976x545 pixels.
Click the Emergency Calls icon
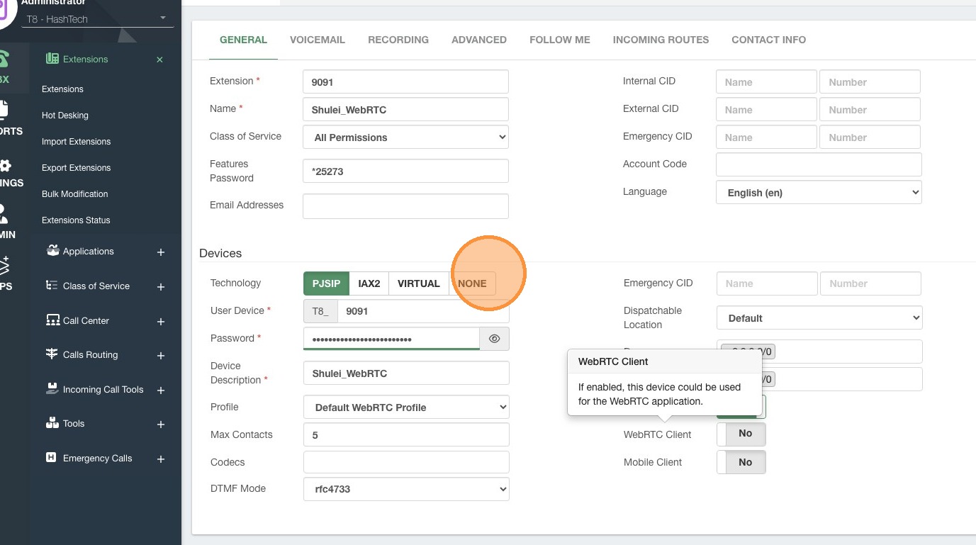[x=52, y=458]
